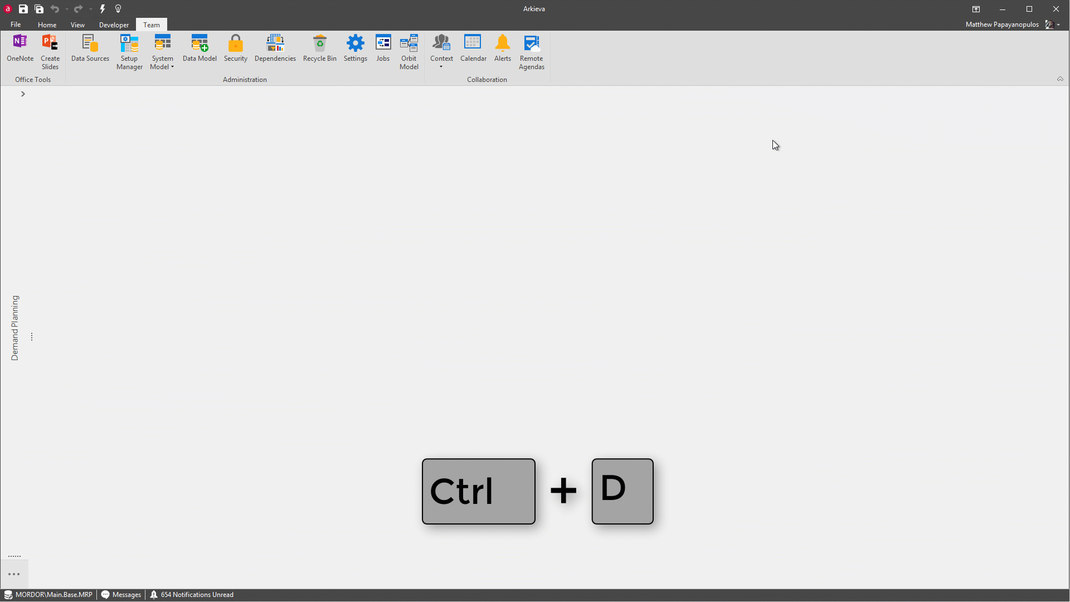Viewport: 1070px width, 602px height.
Task: Collapse the ribbon with the chevron
Action: [1060, 79]
